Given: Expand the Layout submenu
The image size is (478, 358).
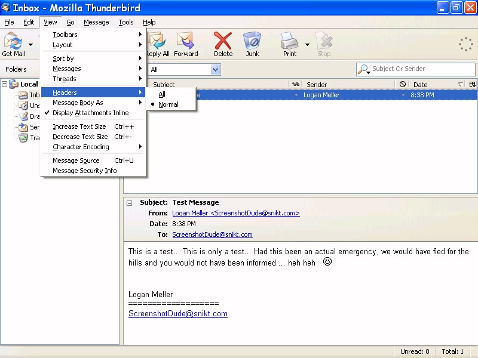Looking at the screenshot, I should tap(94, 45).
